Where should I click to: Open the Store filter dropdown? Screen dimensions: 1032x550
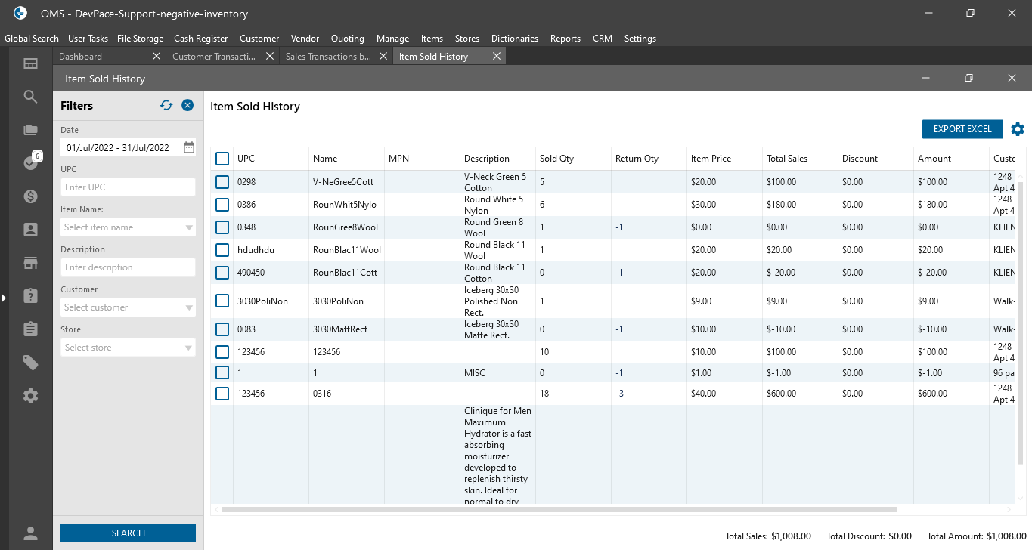tap(189, 348)
